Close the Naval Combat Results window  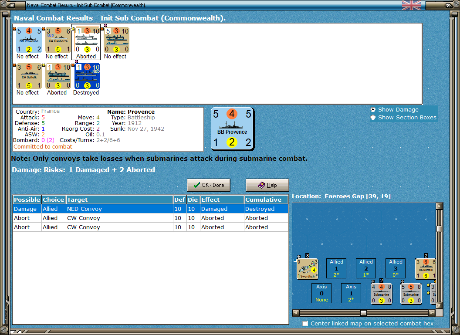(x=449, y=5)
